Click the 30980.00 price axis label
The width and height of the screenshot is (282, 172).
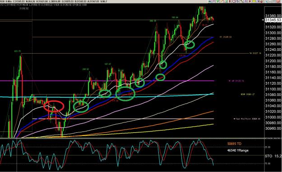click(273, 123)
